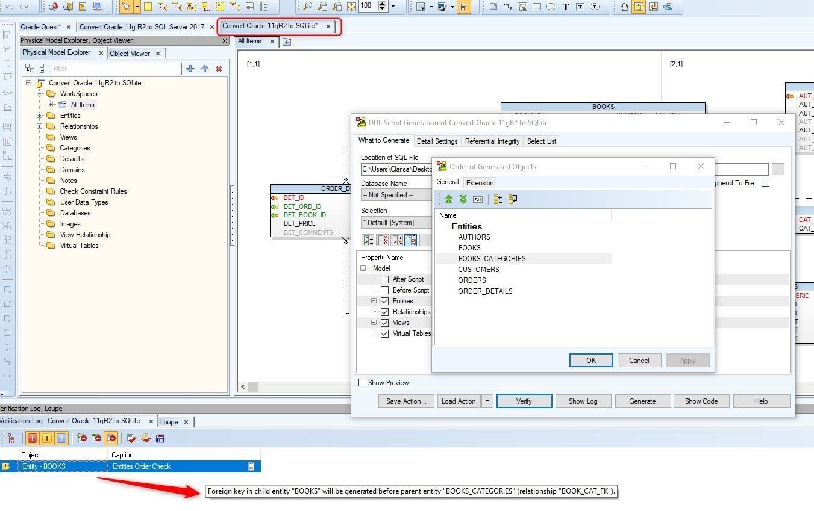Screen dimensions: 814x511
Task: Move selected entity down with green double-down arrow
Action: click(x=463, y=199)
